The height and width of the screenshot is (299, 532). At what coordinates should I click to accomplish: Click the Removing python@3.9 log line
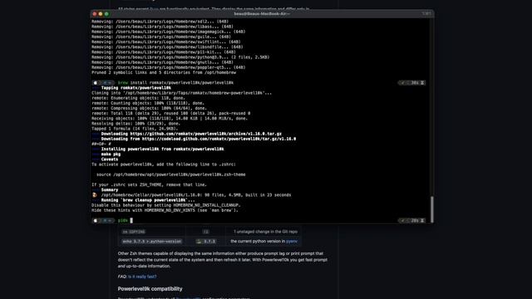(x=180, y=57)
